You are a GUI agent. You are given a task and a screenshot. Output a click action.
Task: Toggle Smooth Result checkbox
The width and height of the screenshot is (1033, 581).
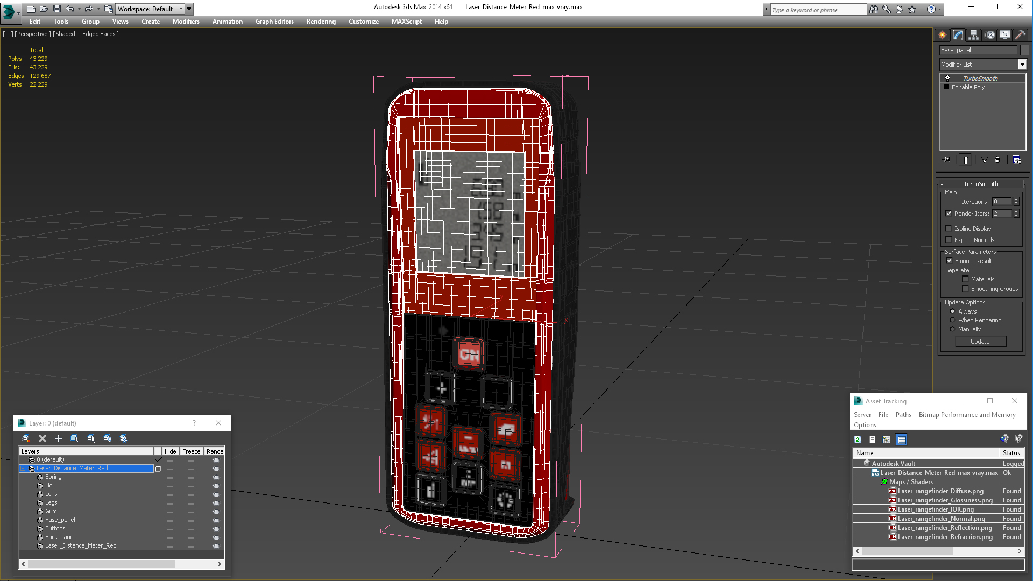[x=949, y=261]
